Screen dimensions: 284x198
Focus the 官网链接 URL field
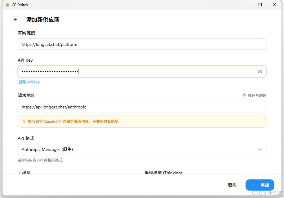click(142, 44)
